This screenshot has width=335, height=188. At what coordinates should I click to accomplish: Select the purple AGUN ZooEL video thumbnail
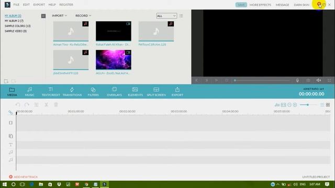click(x=114, y=60)
